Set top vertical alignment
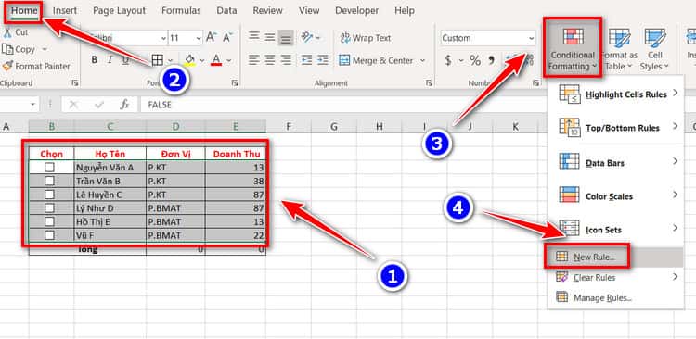This screenshot has width=696, height=339. tap(254, 37)
